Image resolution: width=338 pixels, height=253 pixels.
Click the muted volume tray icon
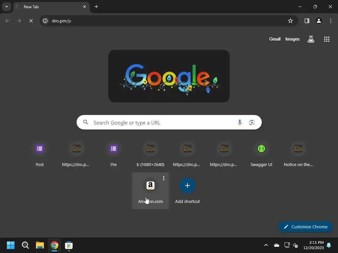coord(295,245)
